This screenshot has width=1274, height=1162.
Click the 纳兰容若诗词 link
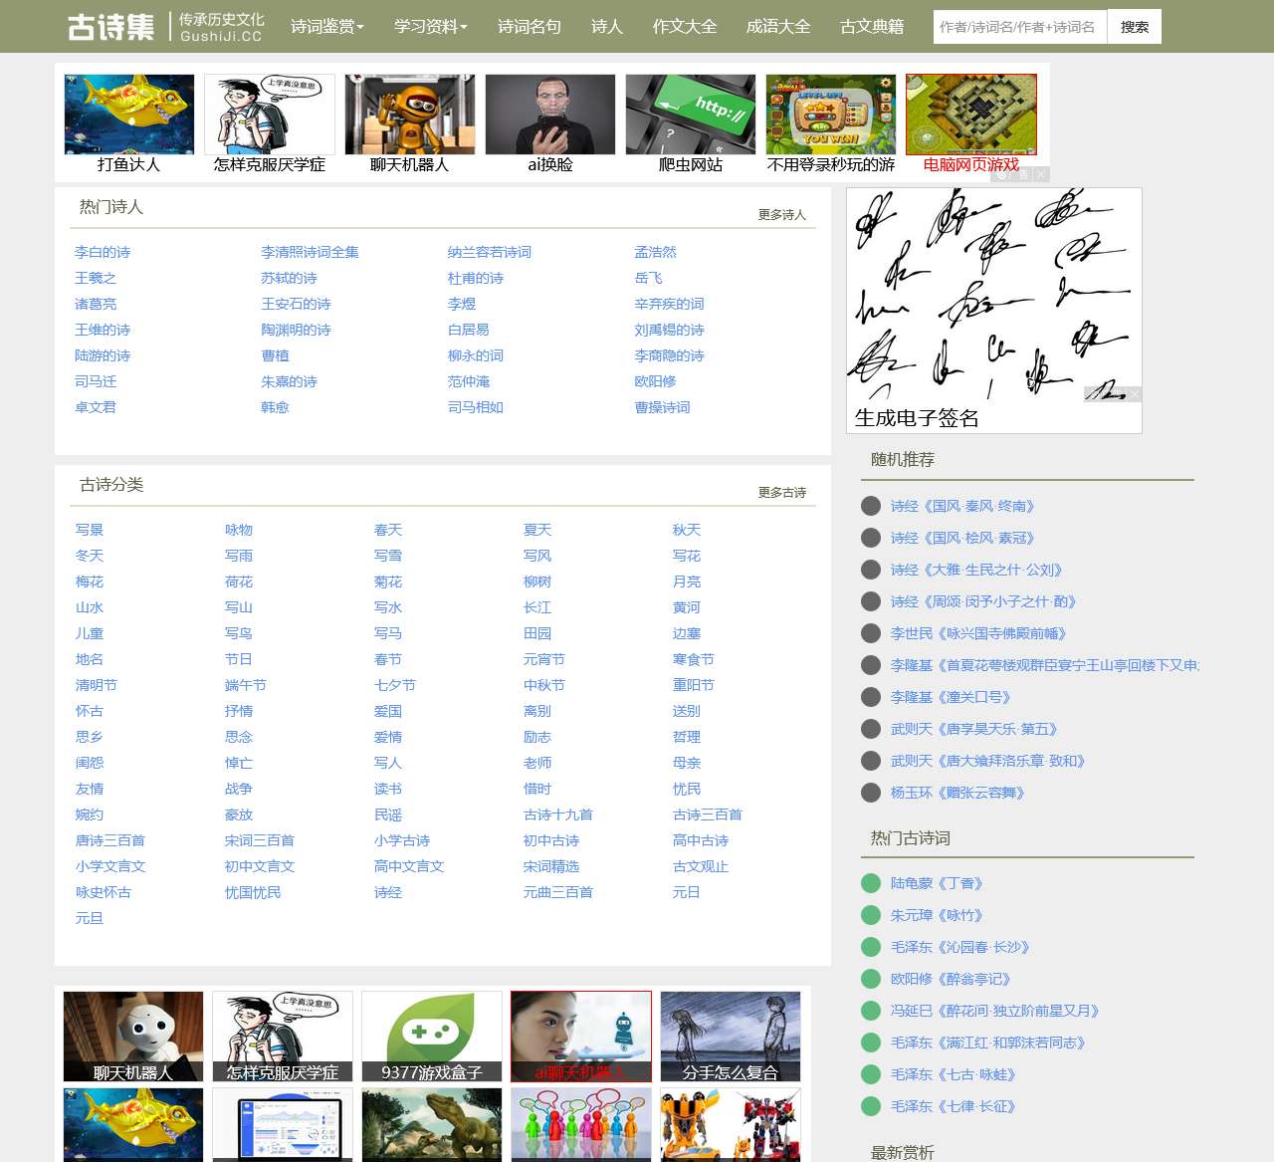(490, 252)
